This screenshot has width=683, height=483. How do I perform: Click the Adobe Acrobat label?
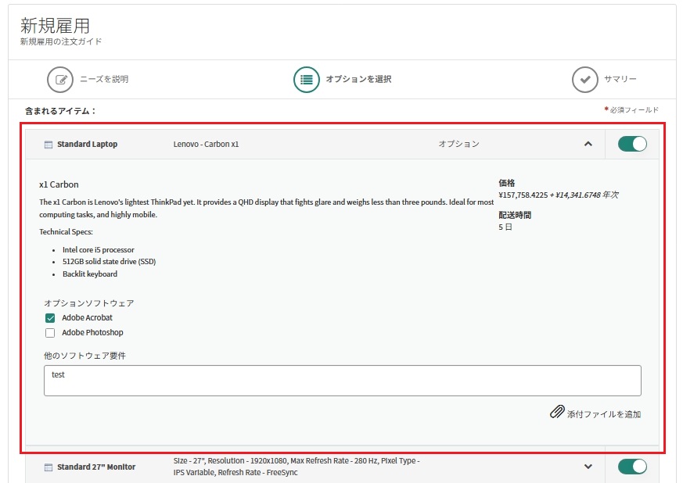(x=87, y=317)
